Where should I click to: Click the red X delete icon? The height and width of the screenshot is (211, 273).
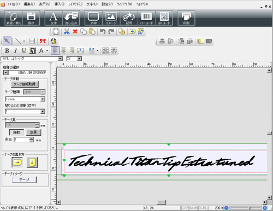[75, 32]
